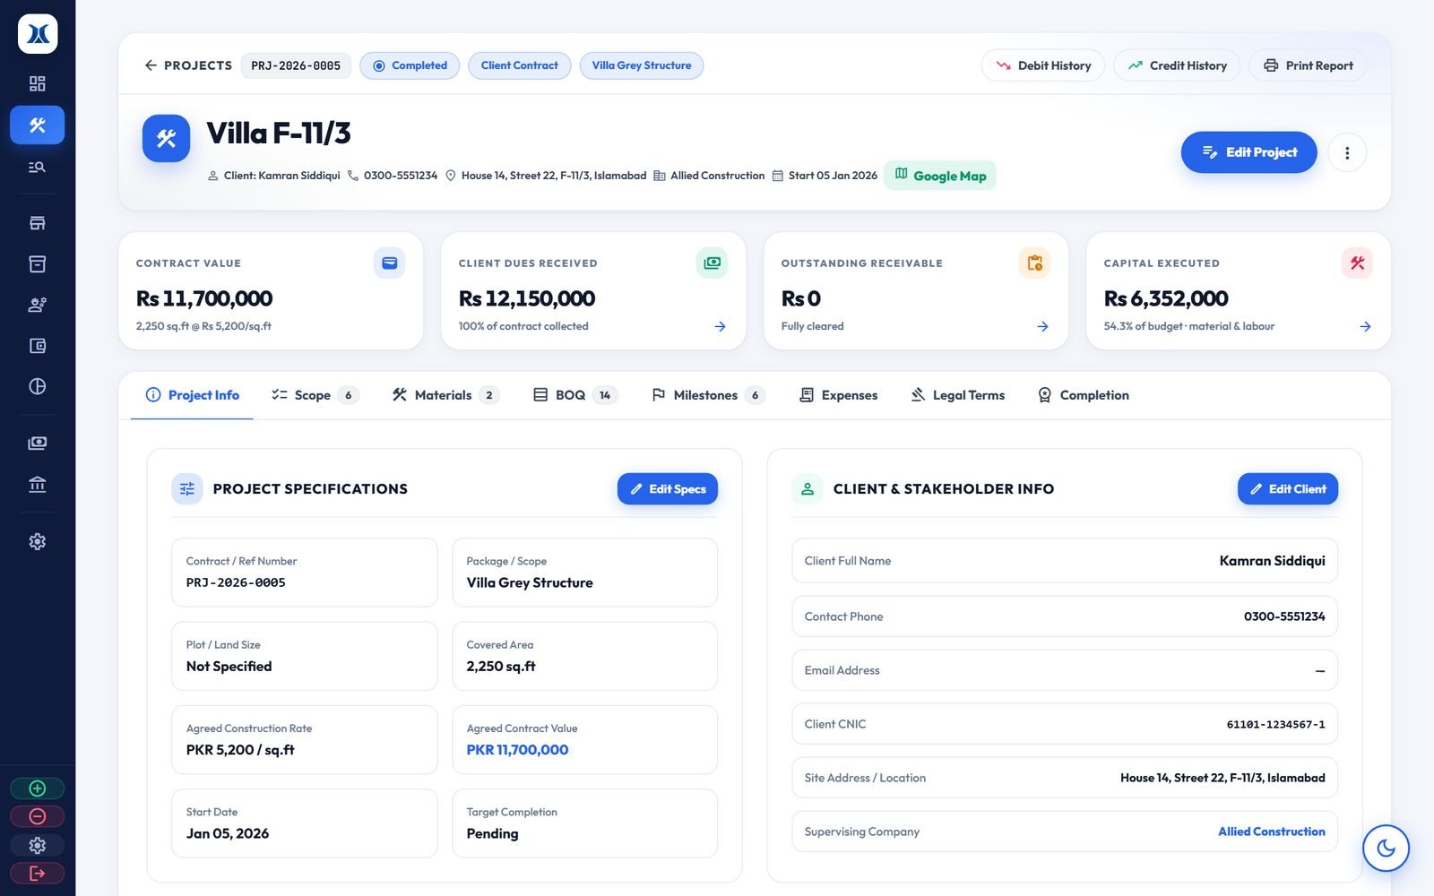Open Capital Executed details arrow

click(x=1365, y=327)
